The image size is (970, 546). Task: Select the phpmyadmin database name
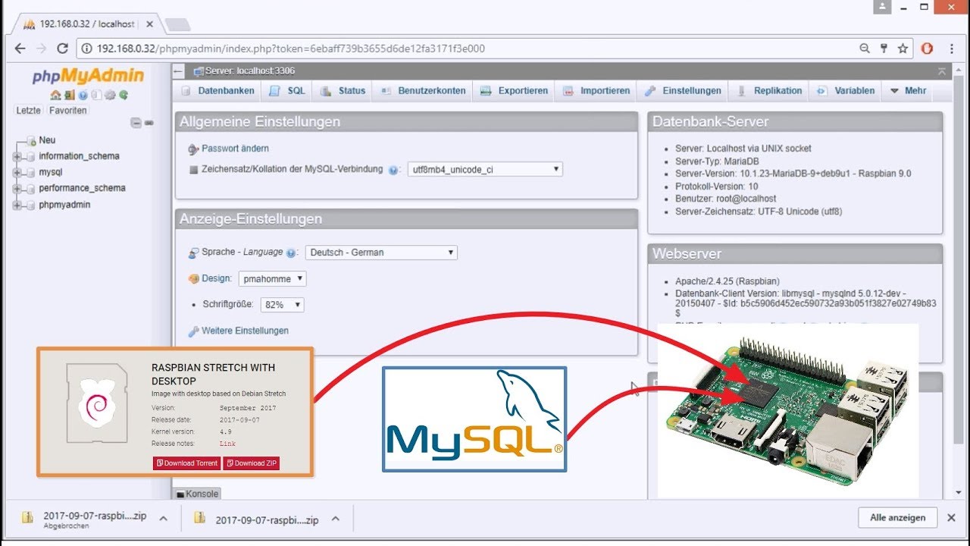pos(64,205)
